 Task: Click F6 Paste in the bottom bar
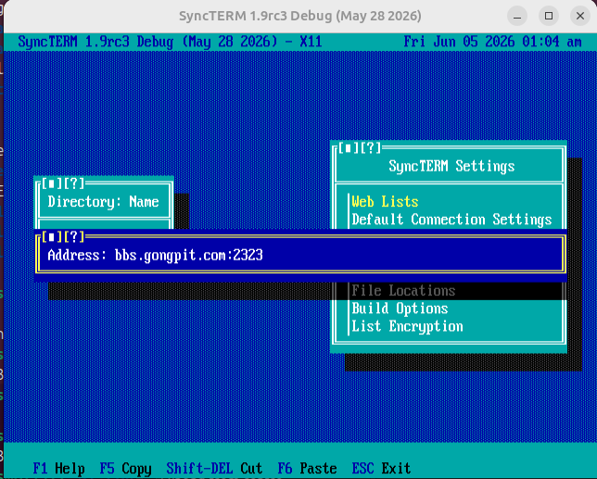pos(307,469)
